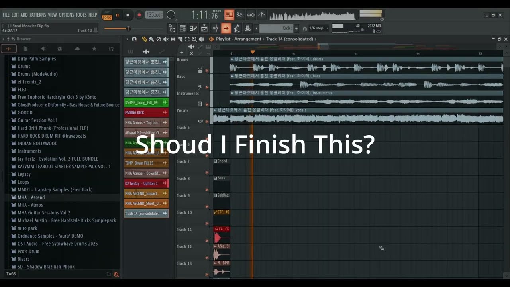This screenshot has height=287, width=510.
Task: Click the microphone figure toolbar icon
Action: pyautogui.click(x=237, y=28)
